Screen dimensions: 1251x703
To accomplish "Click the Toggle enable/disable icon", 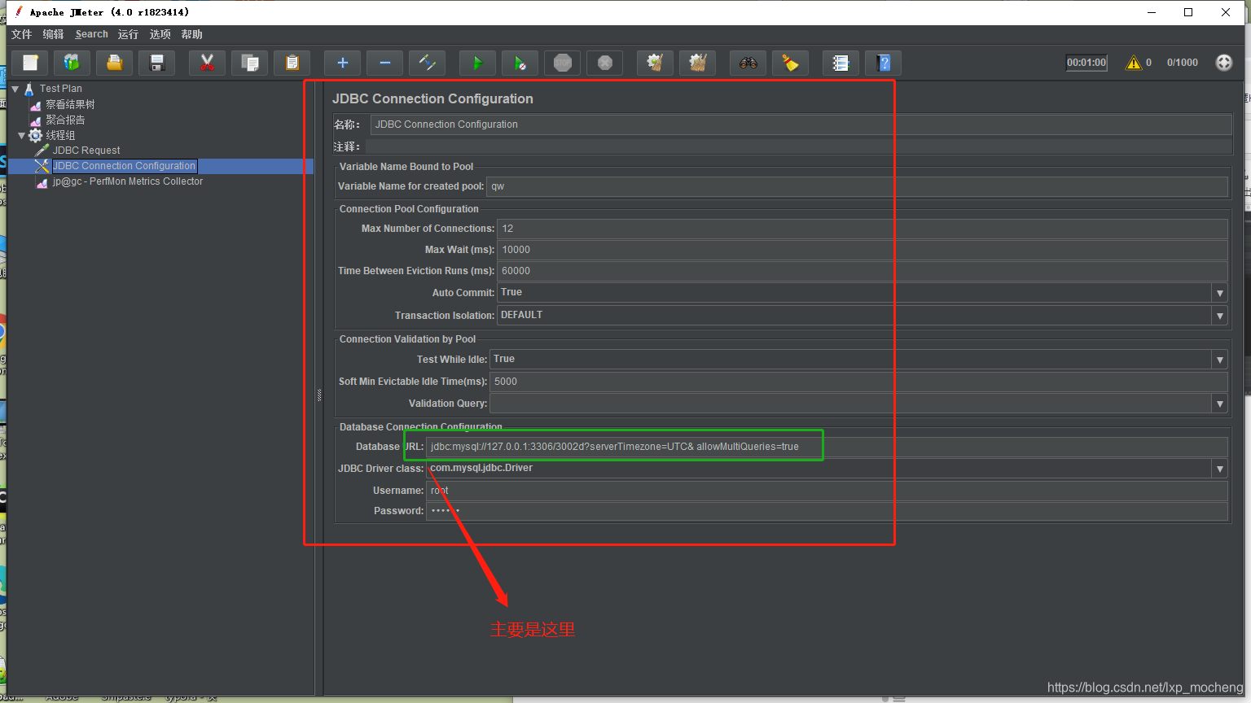I will [x=428, y=63].
